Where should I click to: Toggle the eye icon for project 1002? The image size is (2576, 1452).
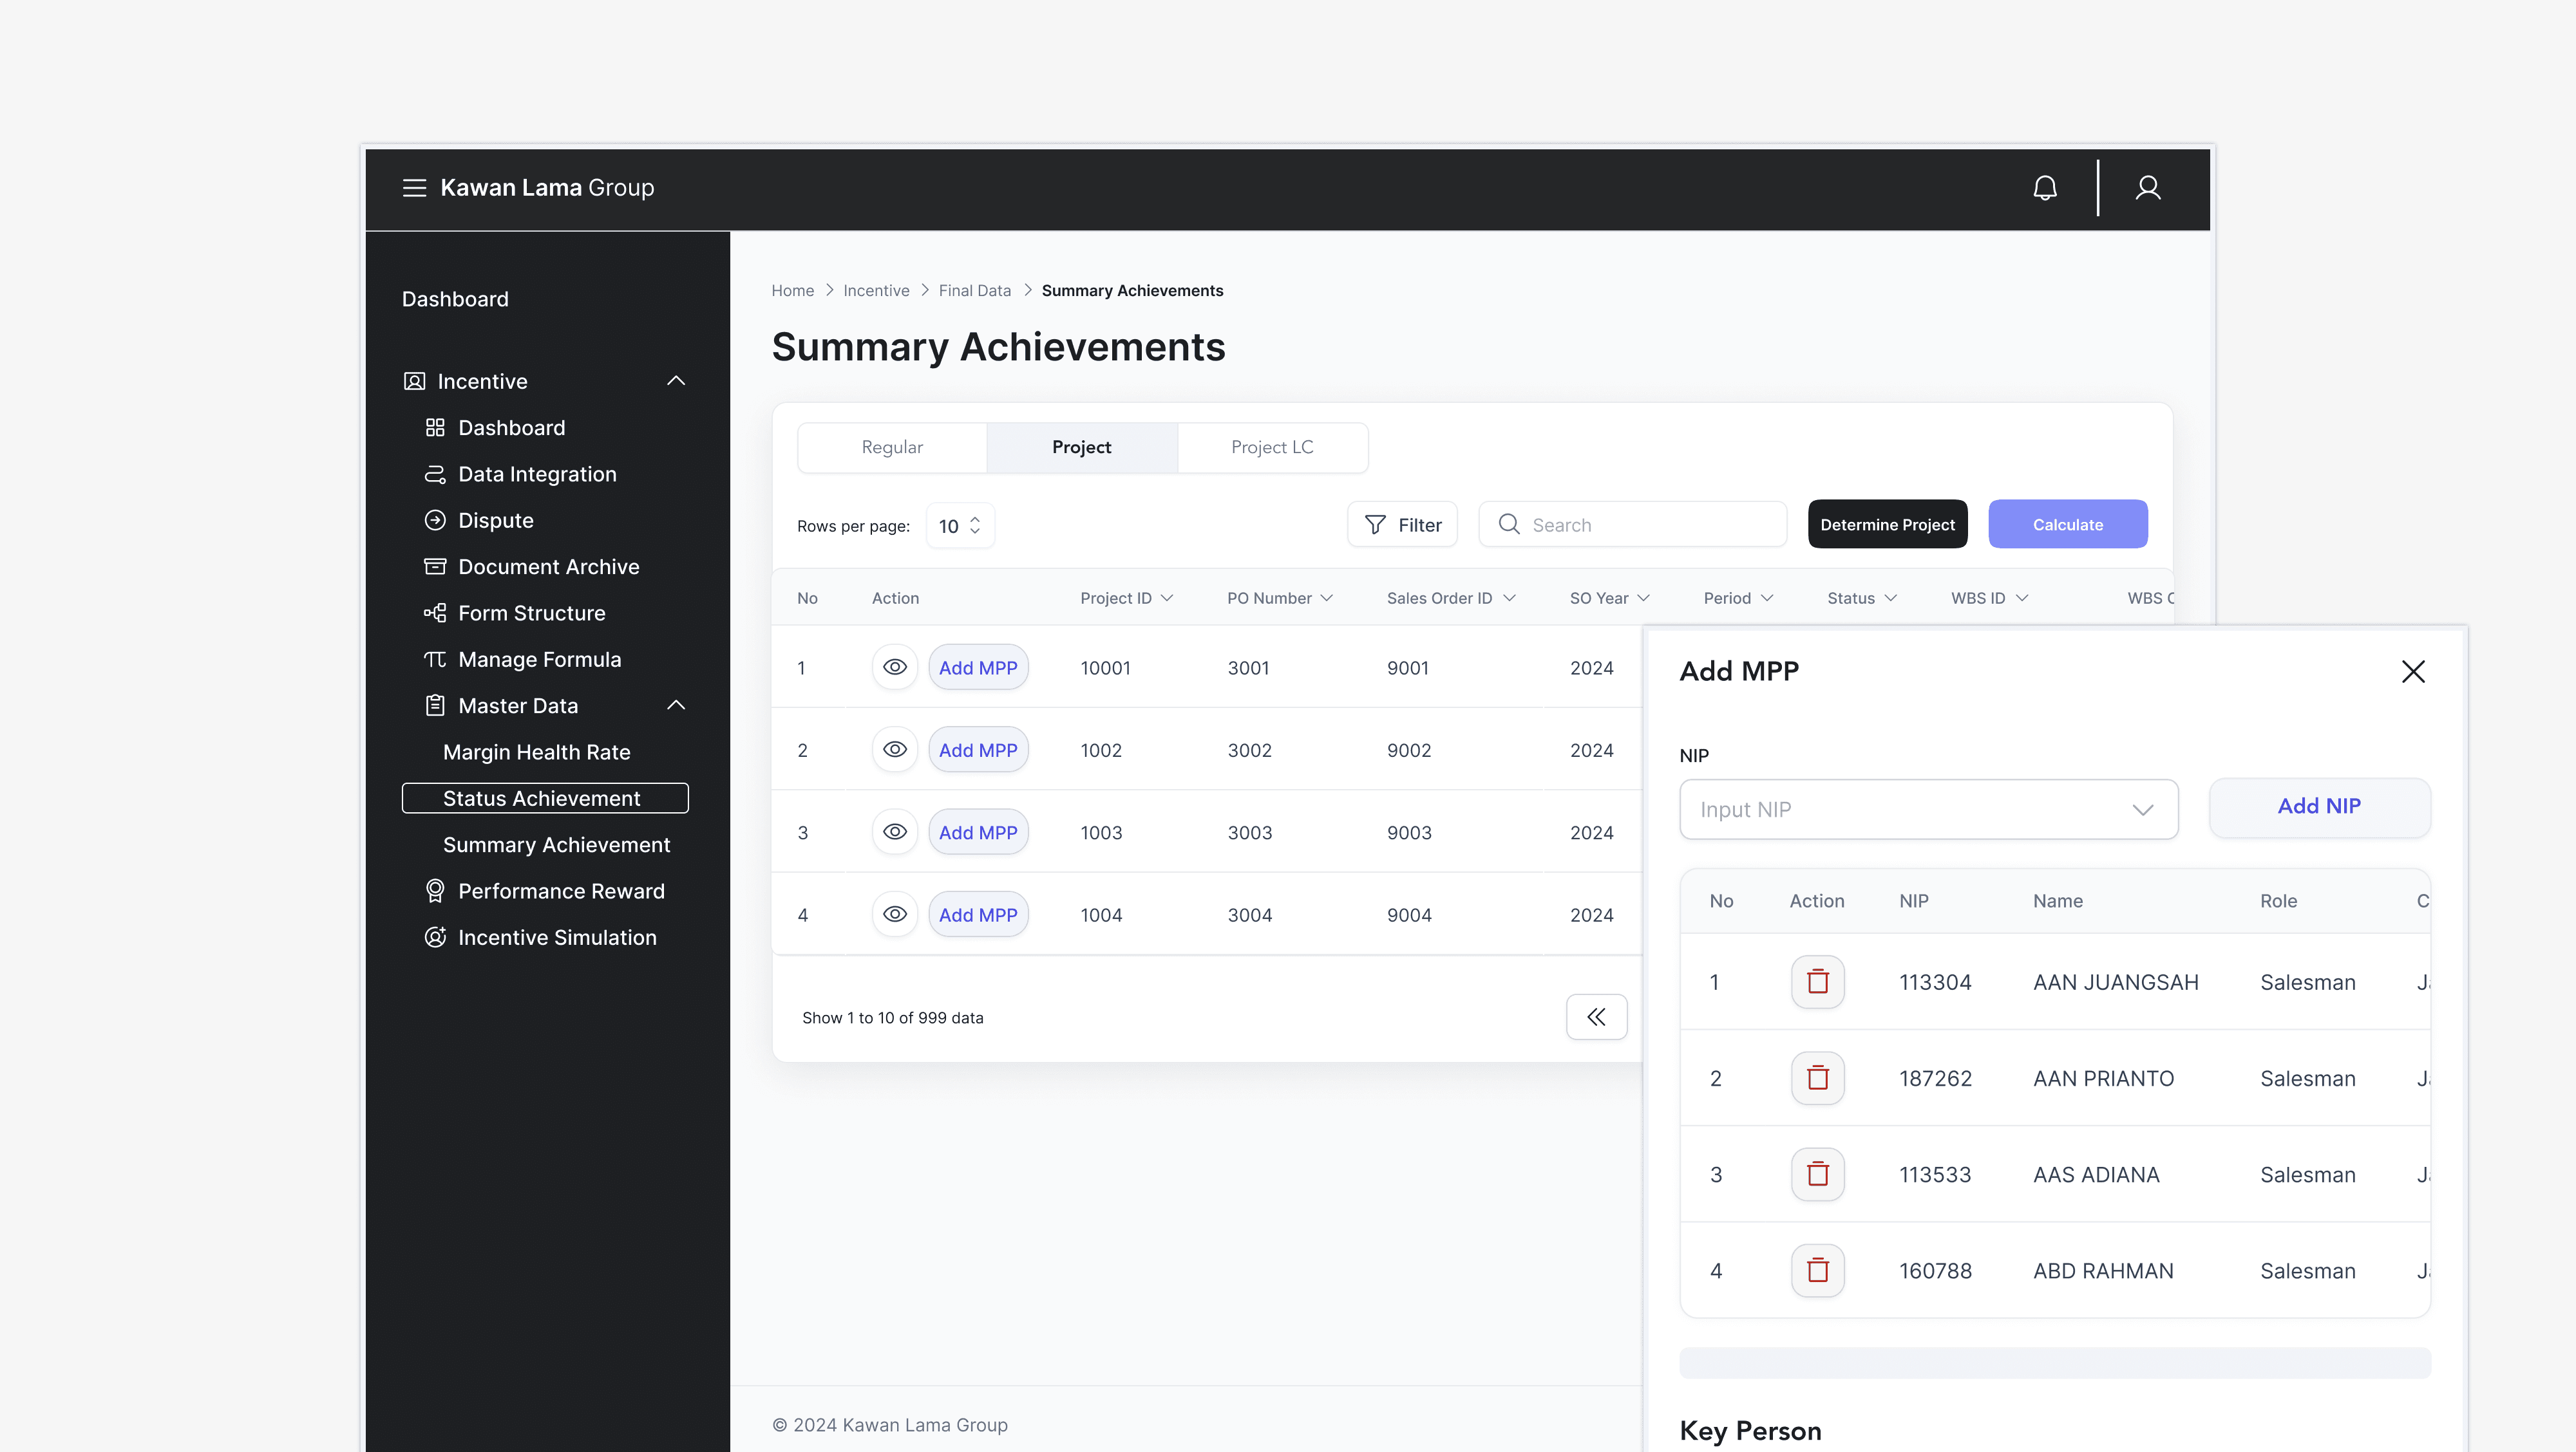tap(895, 749)
